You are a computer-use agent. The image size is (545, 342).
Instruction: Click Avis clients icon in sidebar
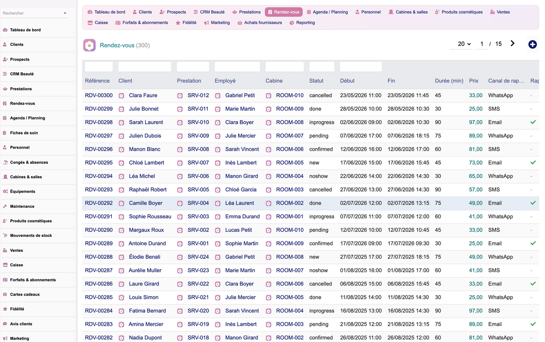coord(5,324)
